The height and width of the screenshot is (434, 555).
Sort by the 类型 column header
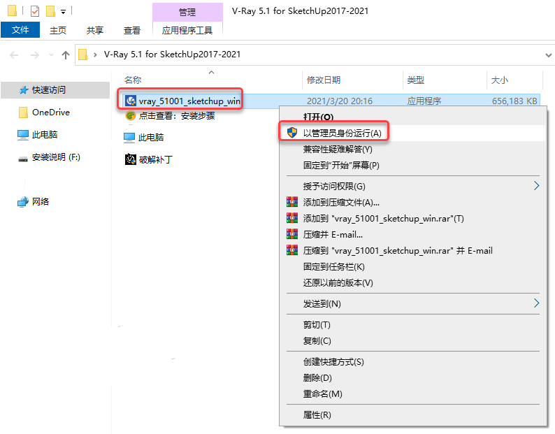tap(415, 80)
